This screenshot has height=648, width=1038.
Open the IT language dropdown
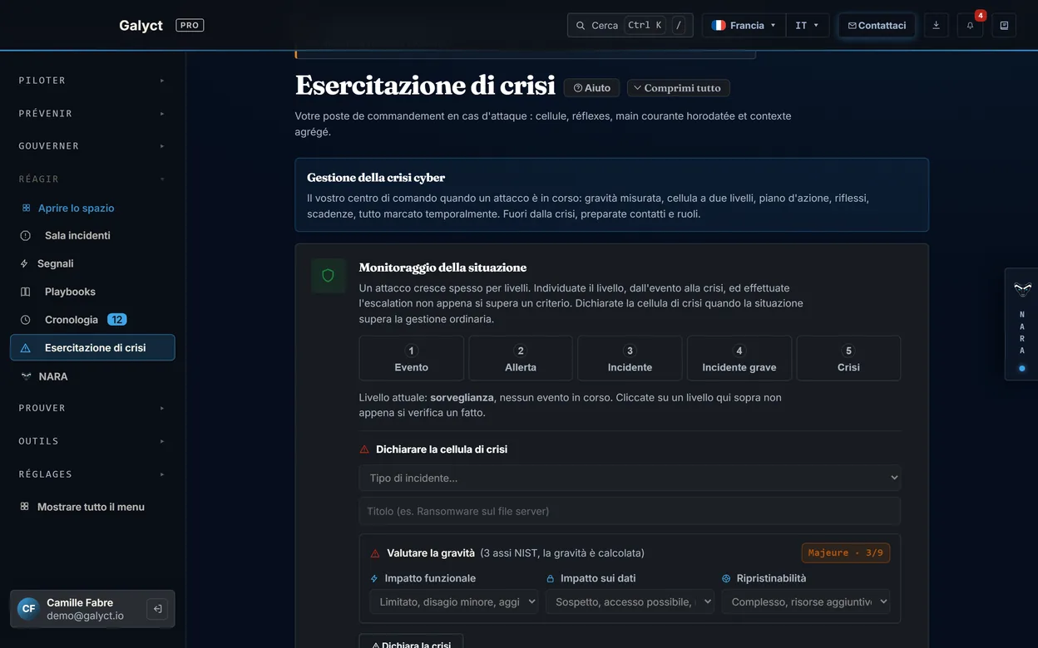tap(807, 26)
